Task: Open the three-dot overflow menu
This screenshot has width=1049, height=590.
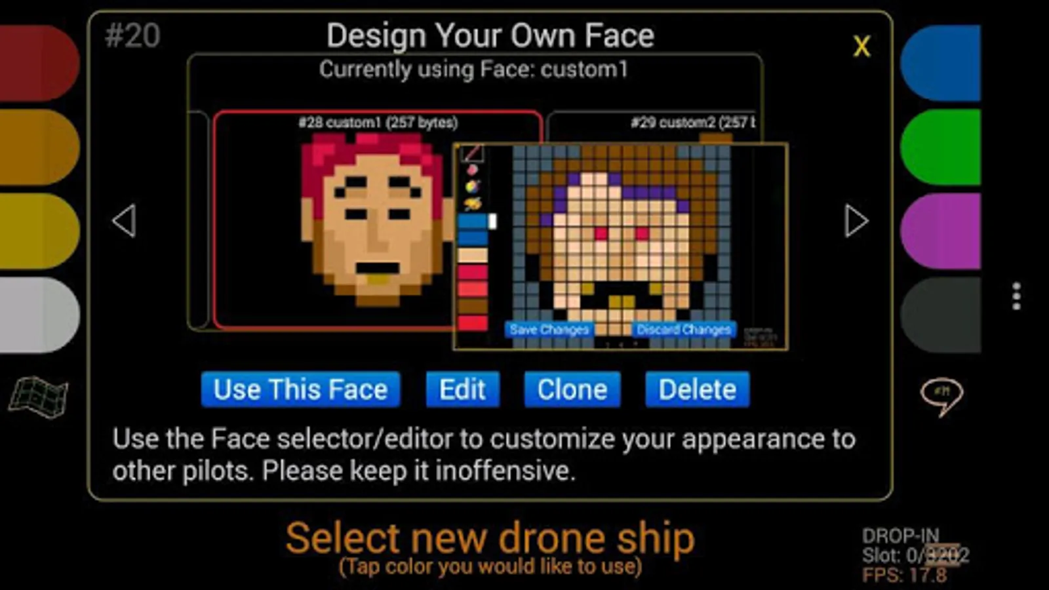Action: 1016,296
